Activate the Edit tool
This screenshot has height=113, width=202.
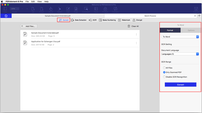(x=68, y=10)
